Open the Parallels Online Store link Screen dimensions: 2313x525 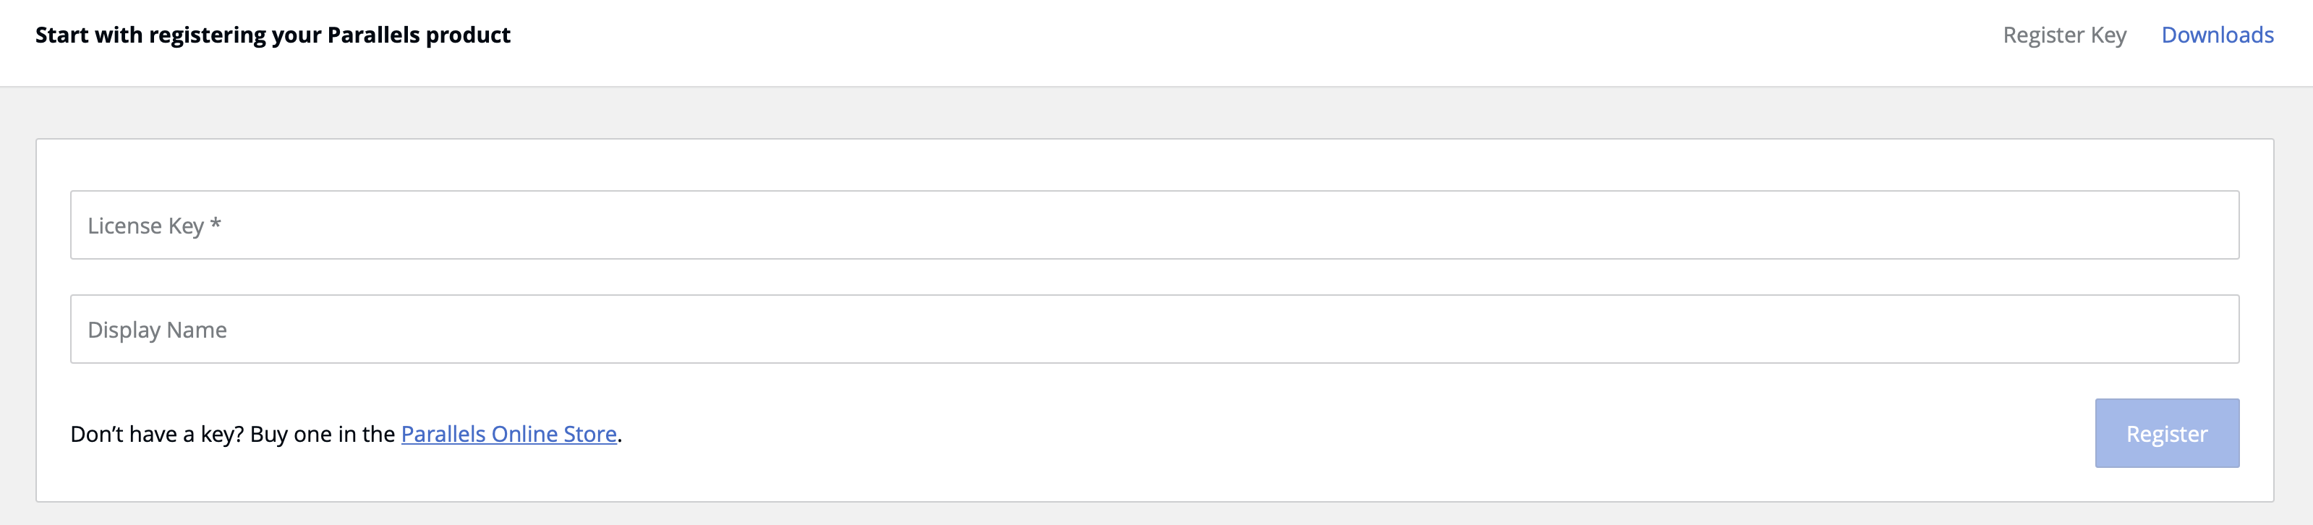coord(508,435)
